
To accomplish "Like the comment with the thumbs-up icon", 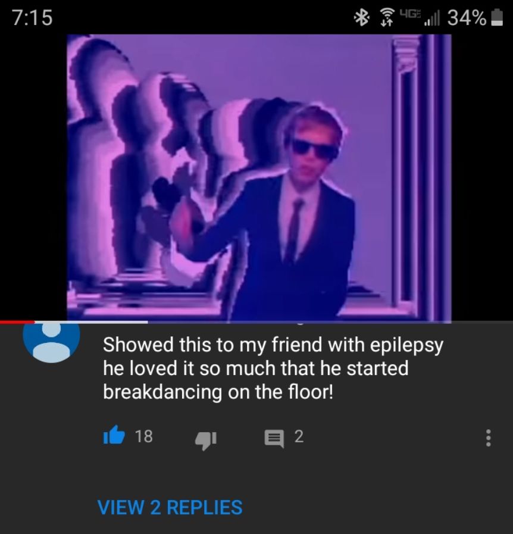I will (114, 436).
